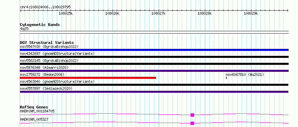Click the black nsv5562145 variant bar
This screenshot has width=298, height=127.
click(154, 64)
